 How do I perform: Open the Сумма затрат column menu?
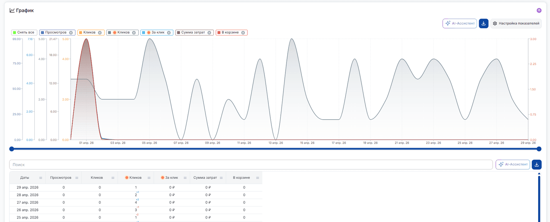221,178
